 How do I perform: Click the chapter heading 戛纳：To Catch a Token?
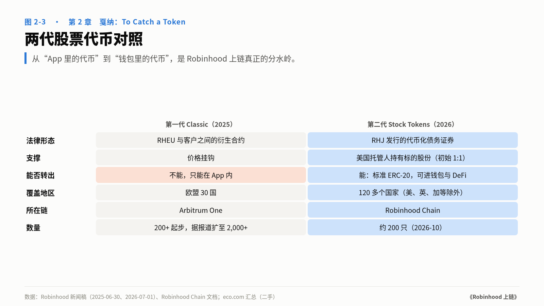pyautogui.click(x=142, y=22)
